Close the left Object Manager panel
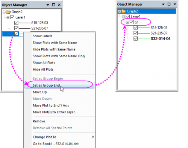This screenshot has width=188, height=148. [59, 5]
